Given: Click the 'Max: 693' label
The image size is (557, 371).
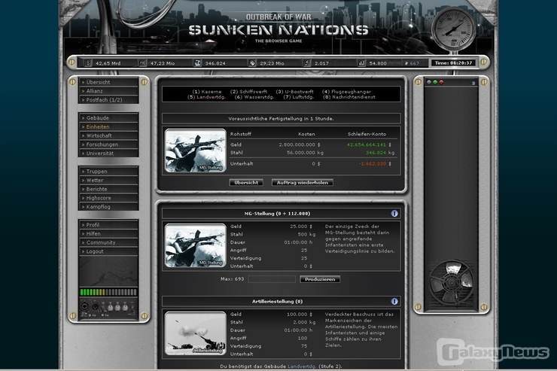Looking at the screenshot, I should [x=233, y=279].
